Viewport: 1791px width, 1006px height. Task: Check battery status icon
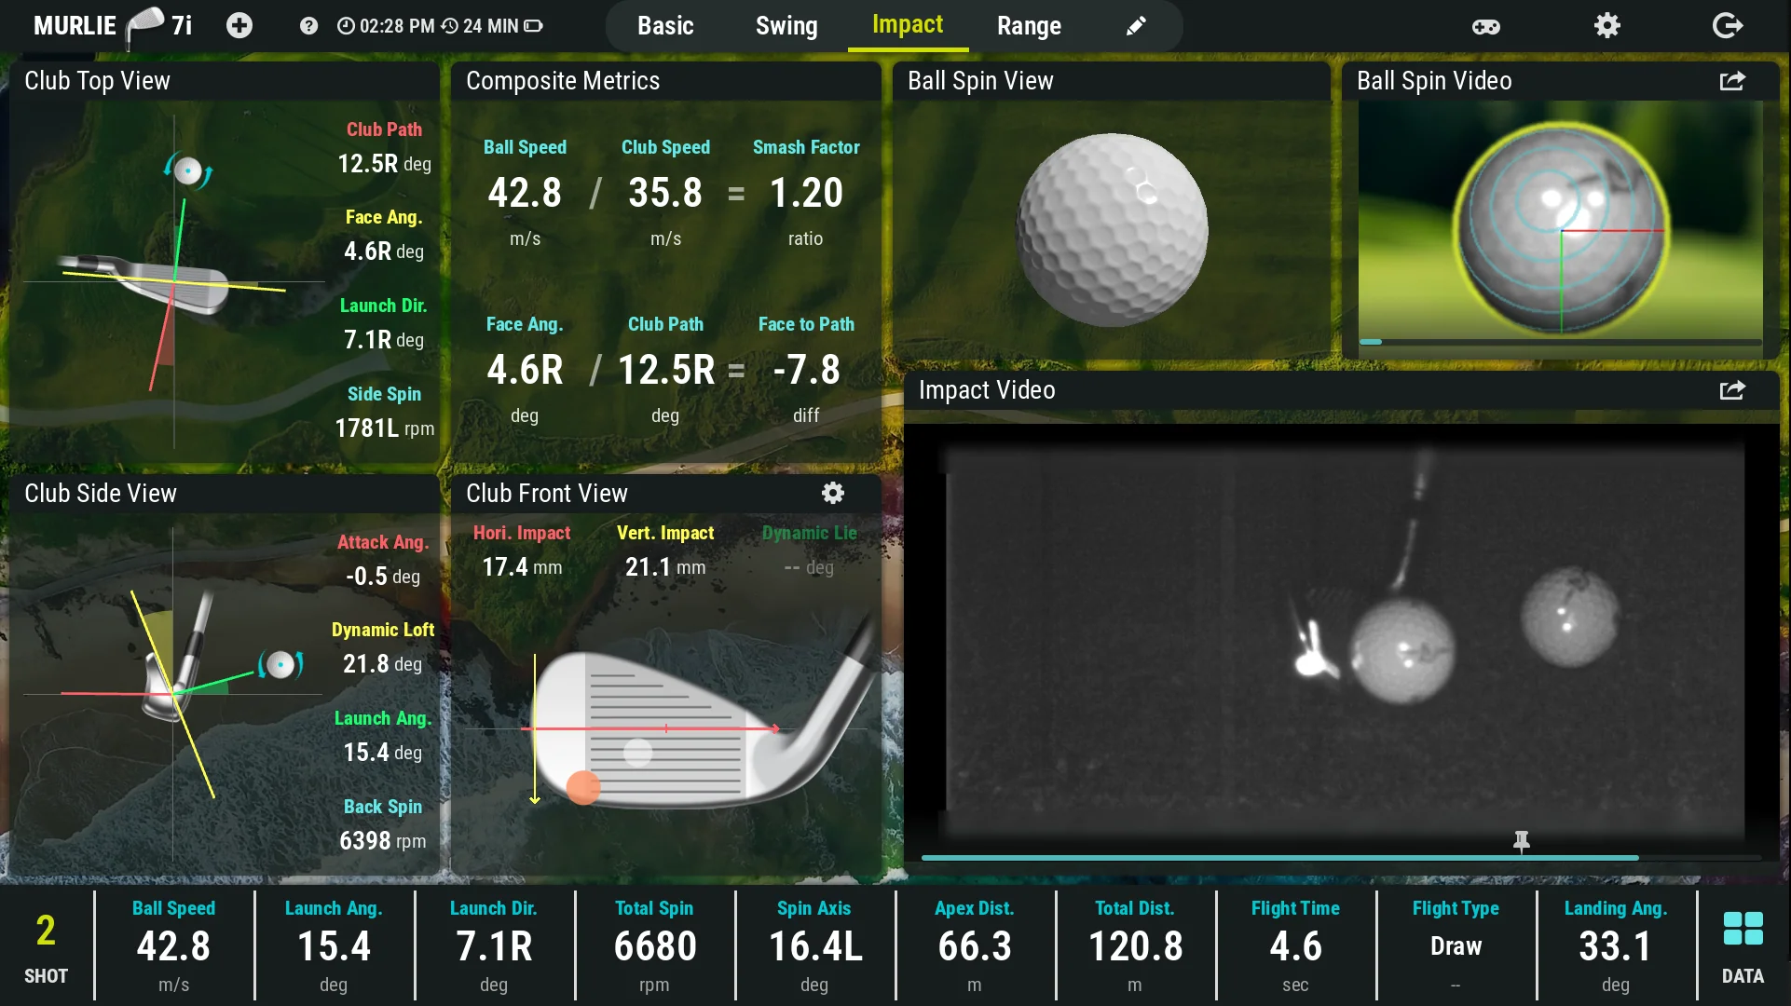point(533,26)
